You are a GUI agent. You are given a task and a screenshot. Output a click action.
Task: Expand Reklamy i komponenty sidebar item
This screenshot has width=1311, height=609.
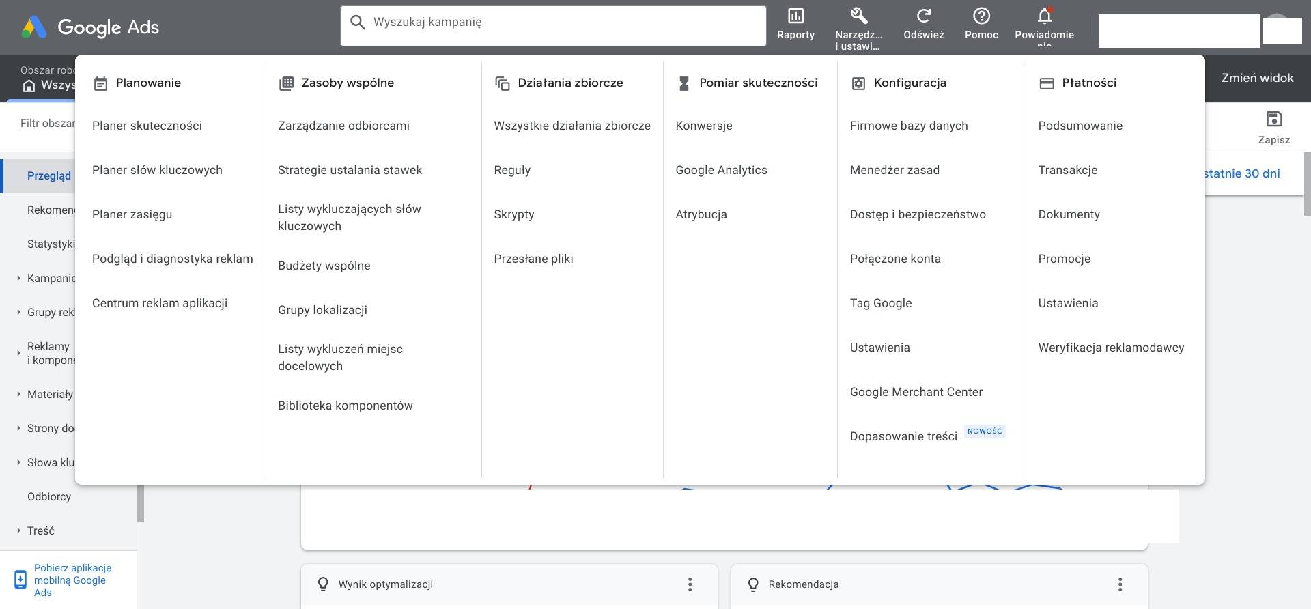(18, 353)
